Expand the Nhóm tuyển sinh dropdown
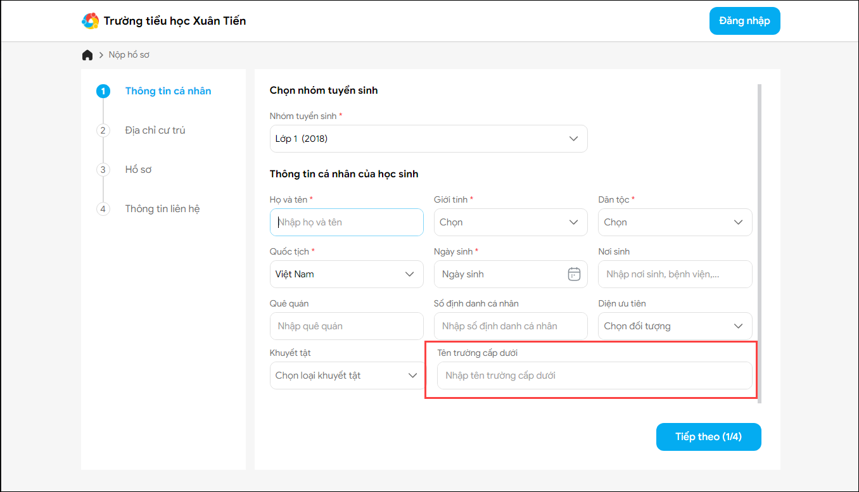This screenshot has width=859, height=492. click(428, 139)
